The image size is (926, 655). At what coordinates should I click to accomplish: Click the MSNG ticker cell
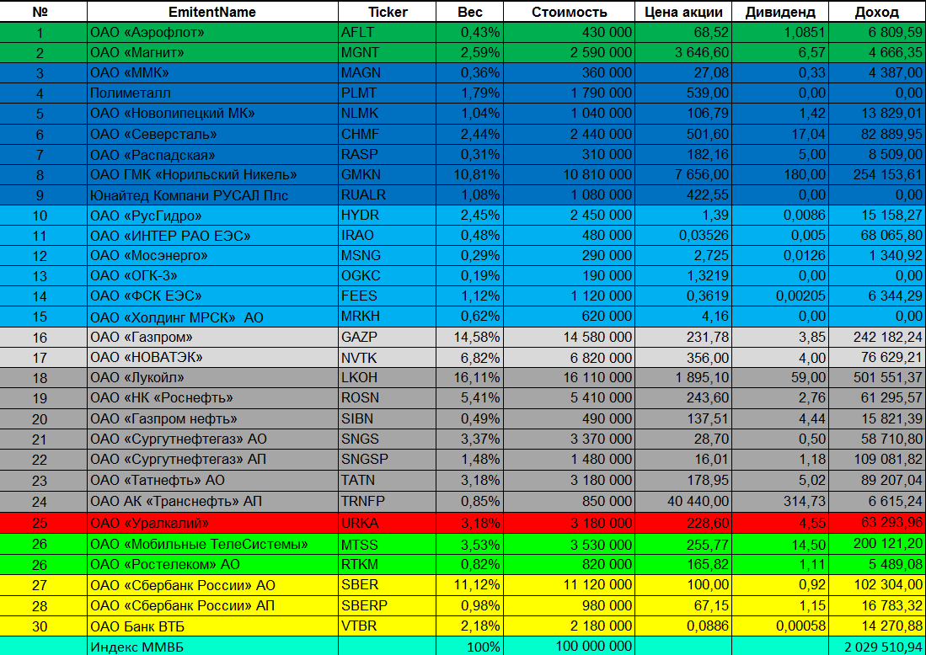tap(388, 255)
